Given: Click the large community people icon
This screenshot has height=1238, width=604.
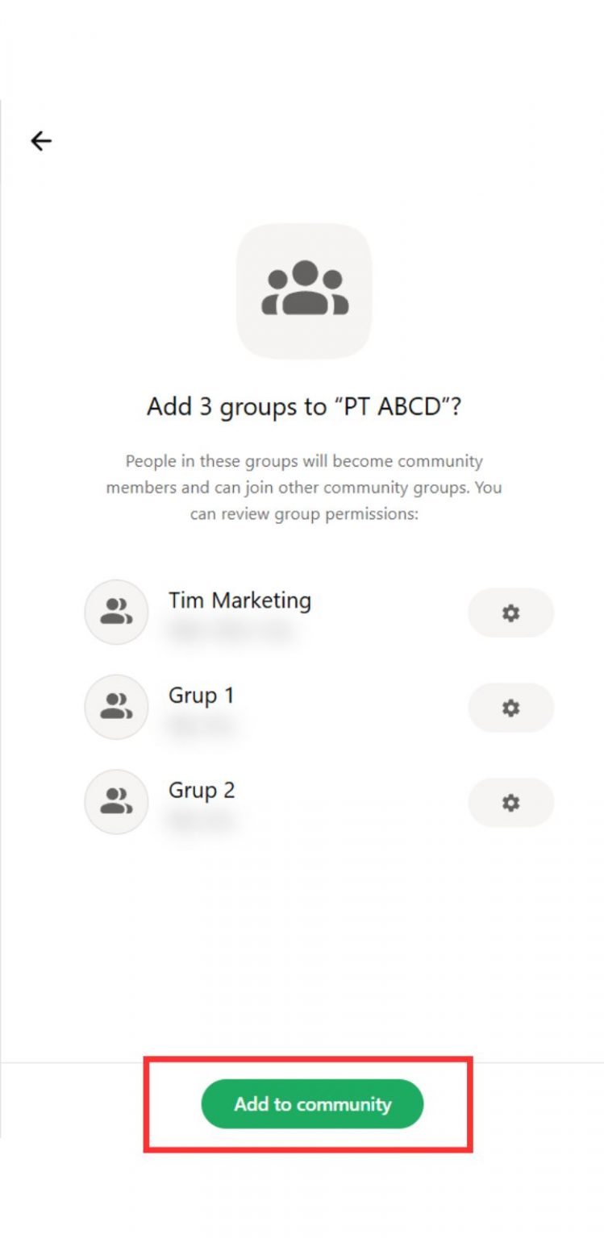Looking at the screenshot, I should click(x=305, y=289).
